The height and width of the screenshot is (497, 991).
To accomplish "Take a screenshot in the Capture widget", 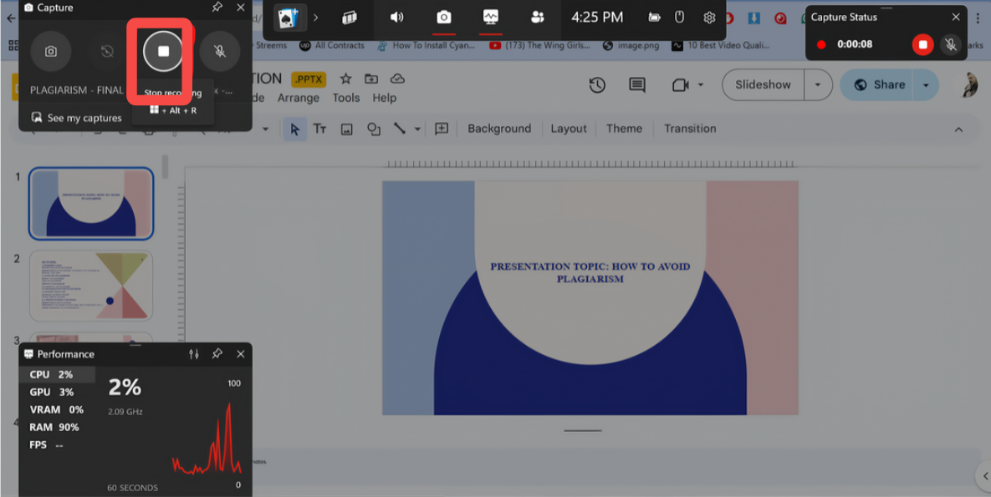I will click(x=50, y=51).
